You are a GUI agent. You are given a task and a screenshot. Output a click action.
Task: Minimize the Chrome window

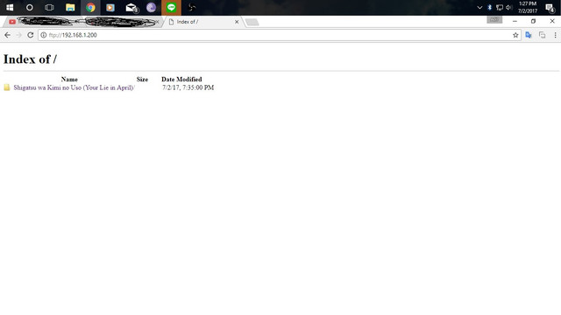pyautogui.click(x=515, y=21)
